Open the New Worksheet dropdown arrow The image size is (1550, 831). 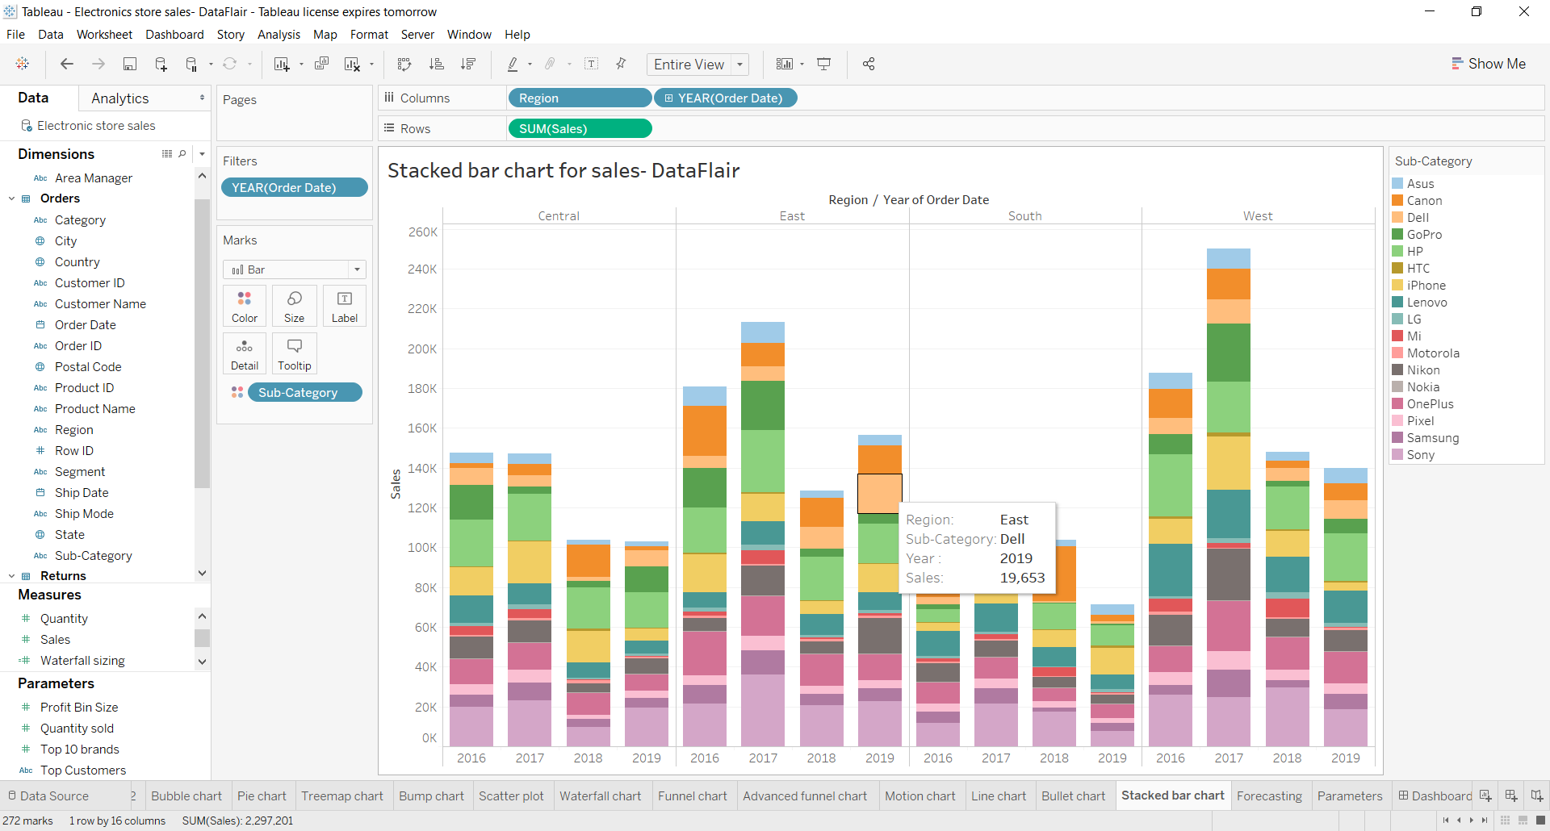tap(301, 65)
